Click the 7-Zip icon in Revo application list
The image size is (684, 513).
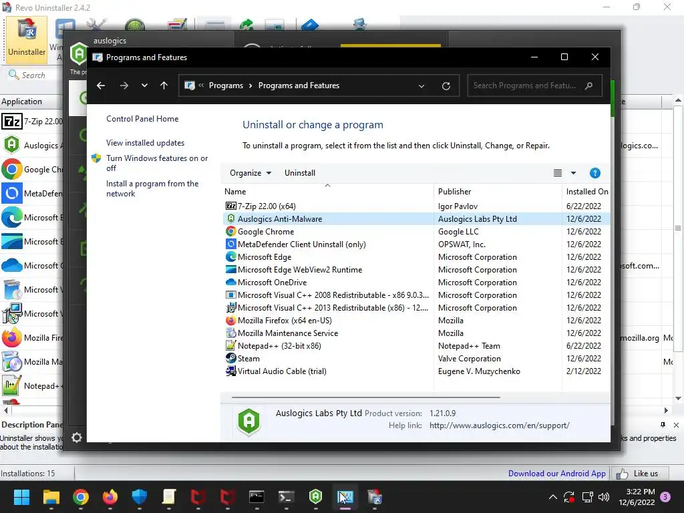point(12,122)
